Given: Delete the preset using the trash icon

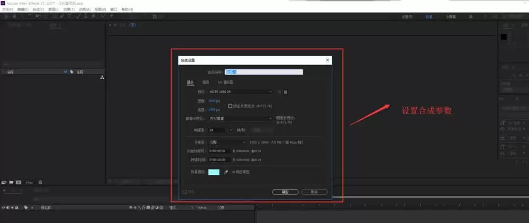Looking at the screenshot, I should pos(286,92).
